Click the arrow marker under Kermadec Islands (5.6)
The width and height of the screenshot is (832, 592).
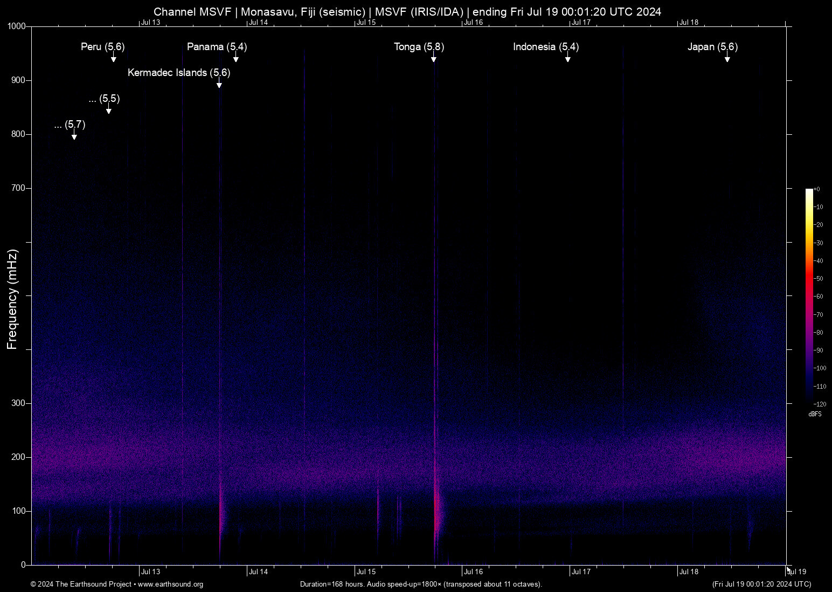pos(219,84)
